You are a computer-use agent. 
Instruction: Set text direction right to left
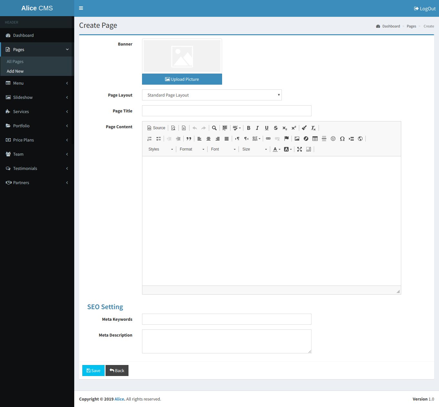coord(246,139)
